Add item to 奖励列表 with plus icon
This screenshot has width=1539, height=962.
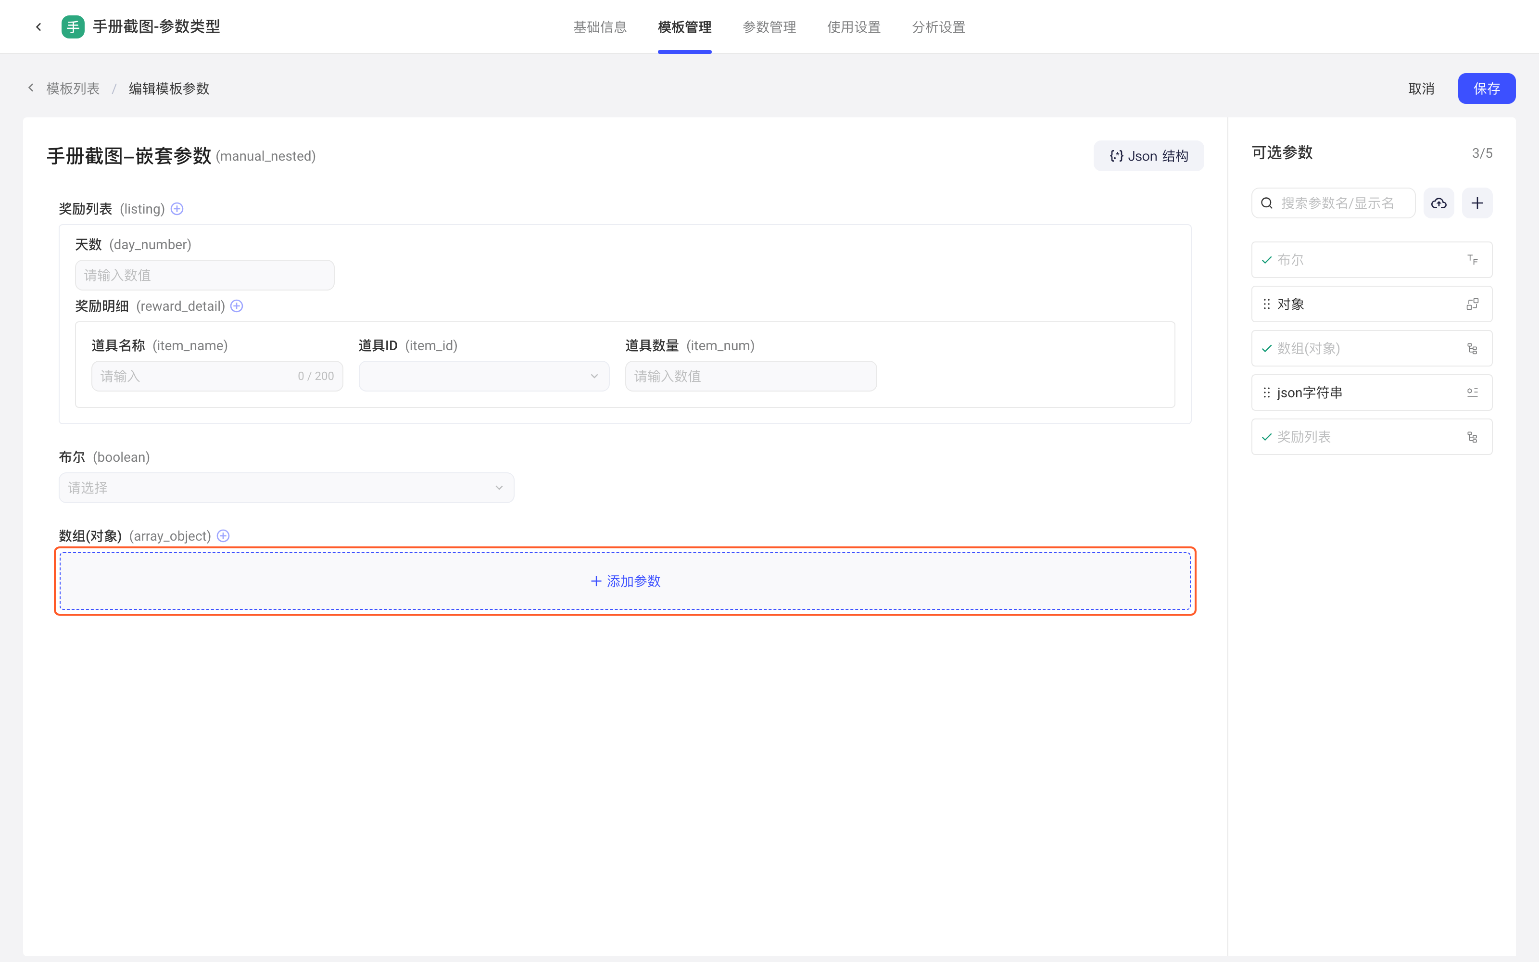pyautogui.click(x=177, y=209)
